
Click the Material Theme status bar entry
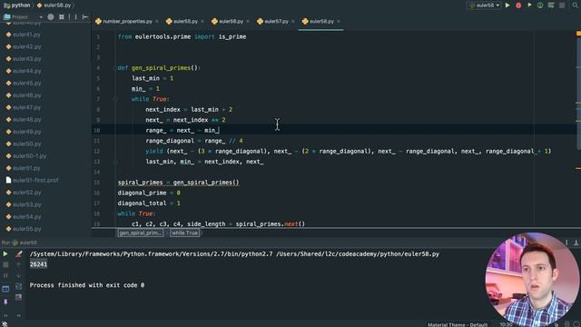458,324
